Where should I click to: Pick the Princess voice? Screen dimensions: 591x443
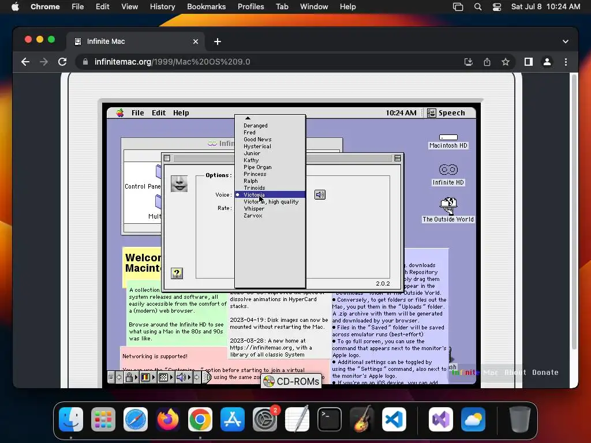click(270, 174)
